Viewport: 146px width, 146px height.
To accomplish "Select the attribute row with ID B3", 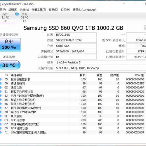I will coord(72,96).
